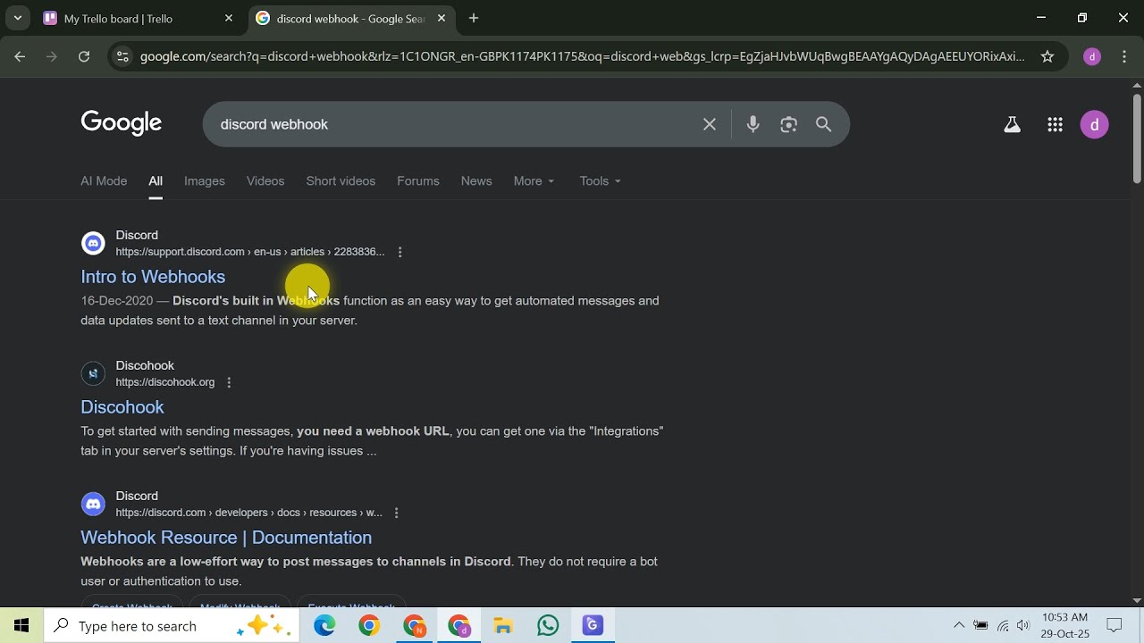Click the taskbar search box

click(172, 626)
